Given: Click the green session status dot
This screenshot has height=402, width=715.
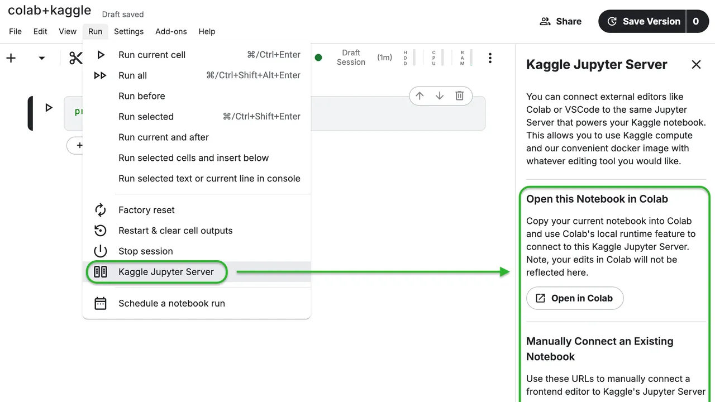Looking at the screenshot, I should click(x=318, y=58).
